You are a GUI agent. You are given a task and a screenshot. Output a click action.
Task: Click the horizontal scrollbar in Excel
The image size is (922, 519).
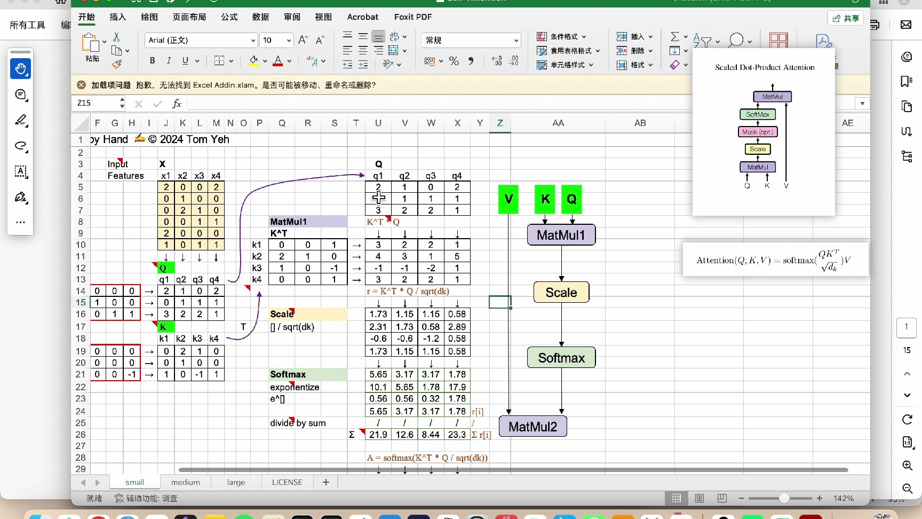point(513,470)
